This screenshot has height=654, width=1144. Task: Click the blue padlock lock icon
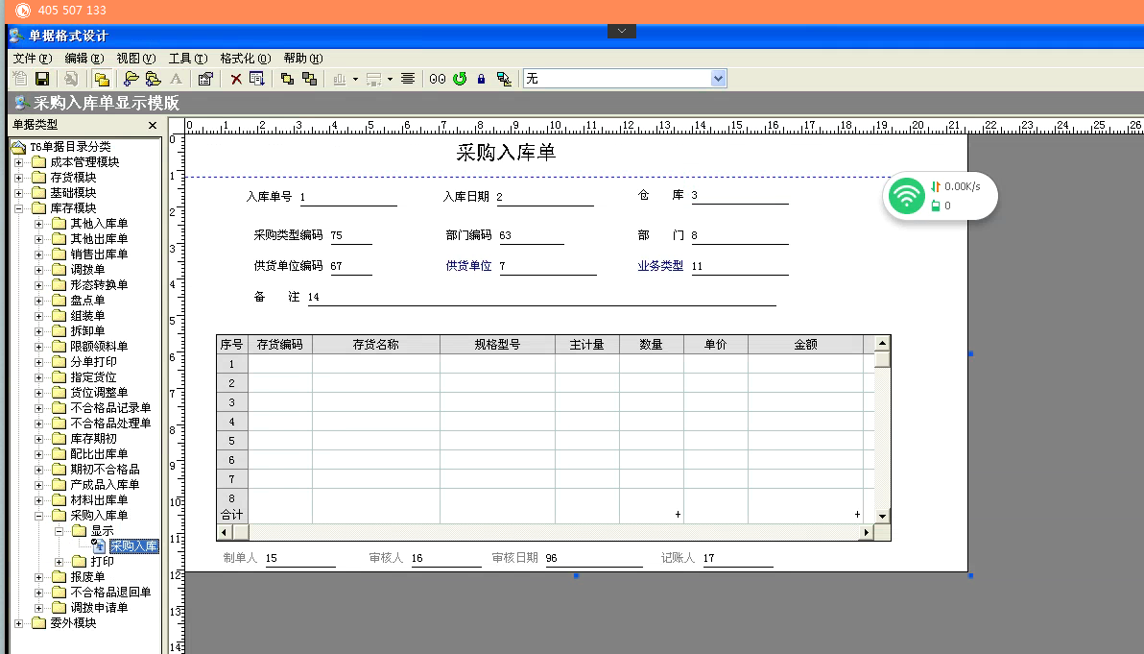point(482,79)
